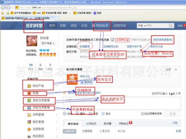Expand the 采购管理 chevron arrow

pos(56,115)
